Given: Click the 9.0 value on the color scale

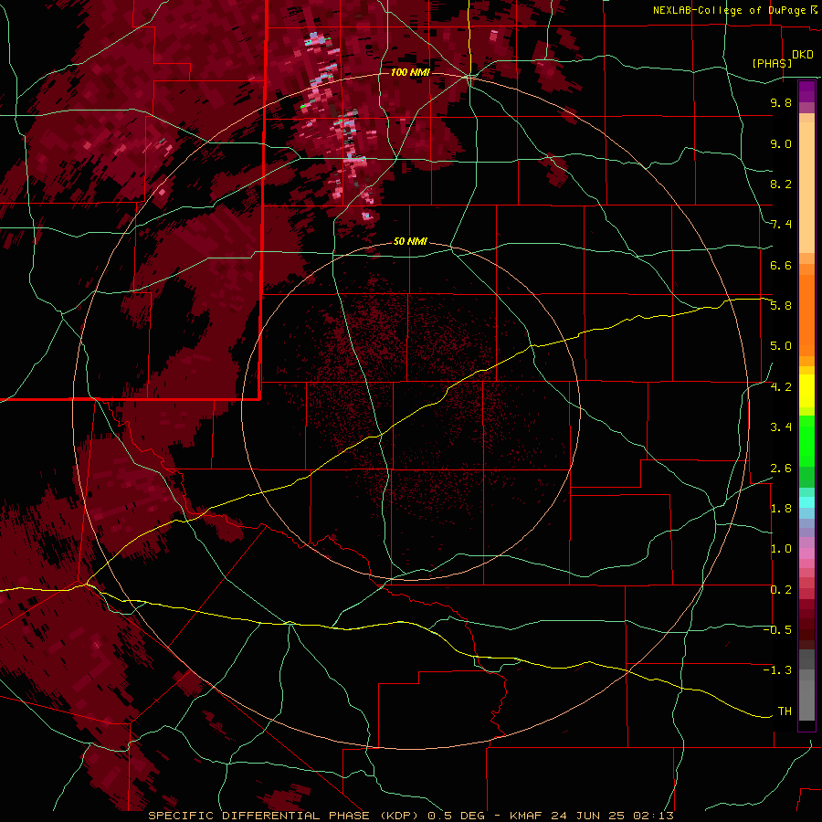Looking at the screenshot, I should coord(781,143).
